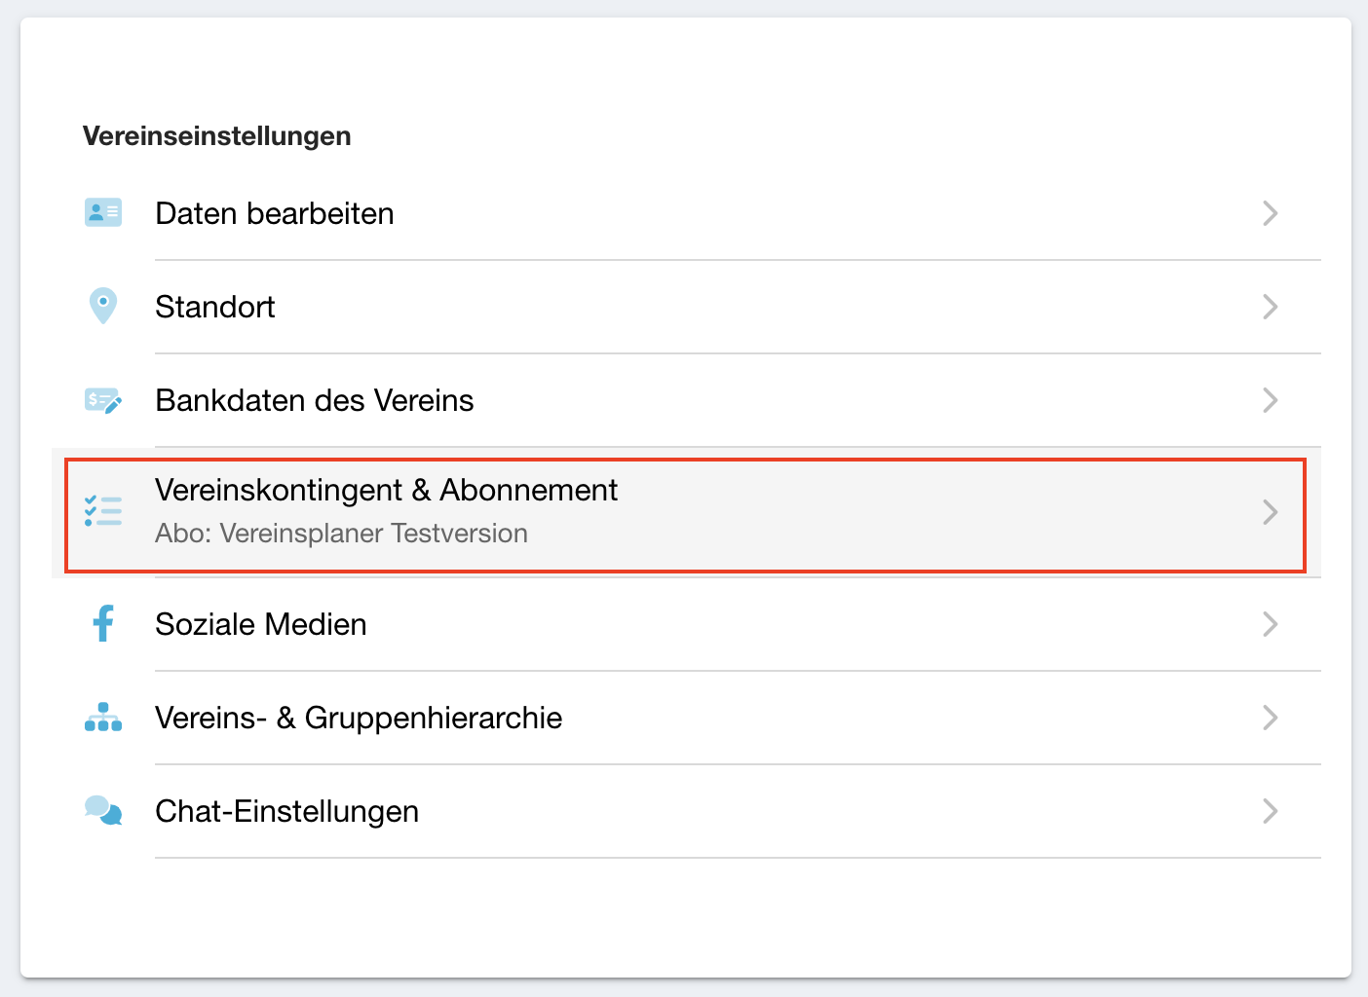Expand Daten bearbeiten via its chevron arrow
Image resolution: width=1368 pixels, height=997 pixels.
tap(1270, 213)
